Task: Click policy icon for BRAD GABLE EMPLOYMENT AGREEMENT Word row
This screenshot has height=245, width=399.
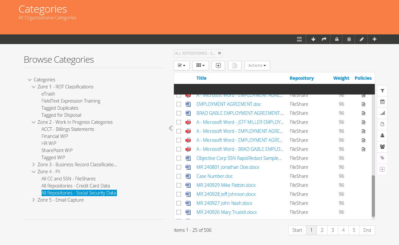Action: tap(364, 113)
